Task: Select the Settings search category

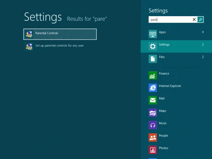Action: click(176, 46)
